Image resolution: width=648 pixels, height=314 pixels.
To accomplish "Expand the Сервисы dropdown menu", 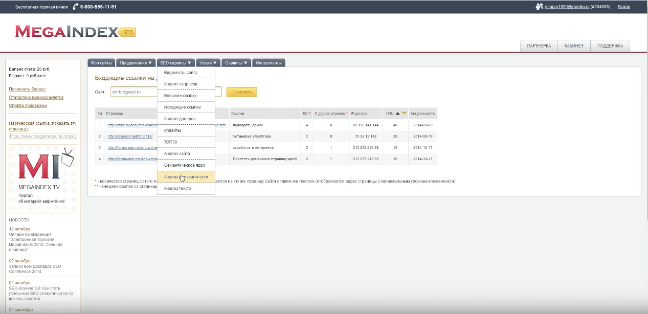I will click(237, 63).
